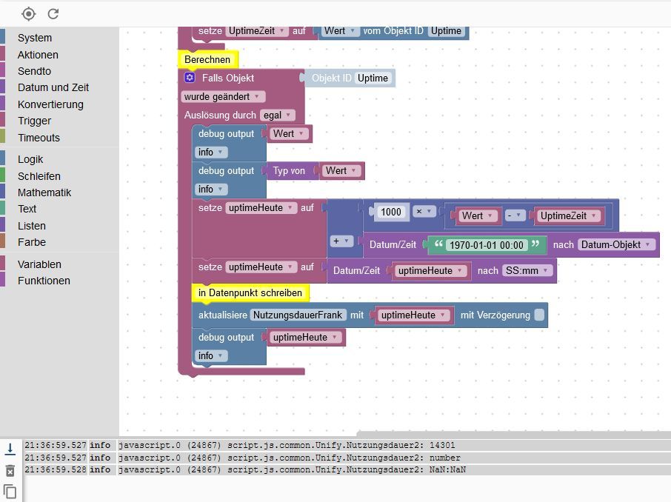
Task: Open the SS:mm format dropdown
Action: 527,270
